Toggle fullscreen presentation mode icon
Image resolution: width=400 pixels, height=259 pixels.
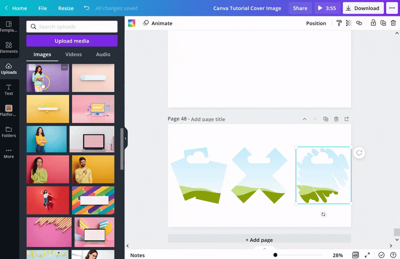coord(367,255)
